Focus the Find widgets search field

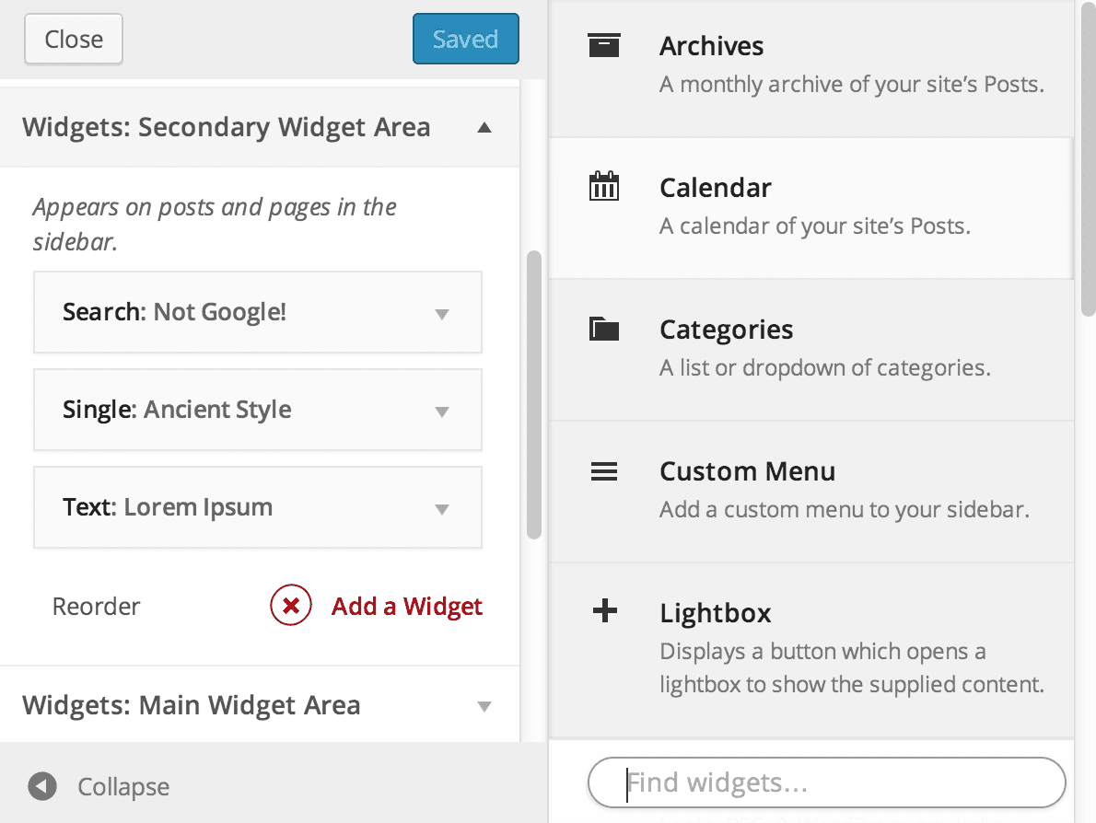point(826,783)
